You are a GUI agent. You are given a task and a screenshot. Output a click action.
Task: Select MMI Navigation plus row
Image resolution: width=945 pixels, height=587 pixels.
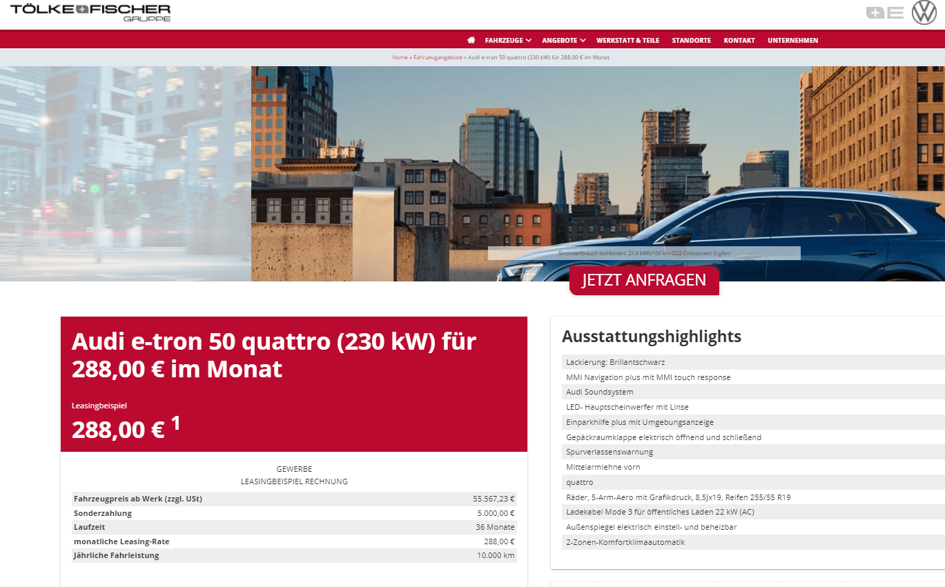coord(753,377)
